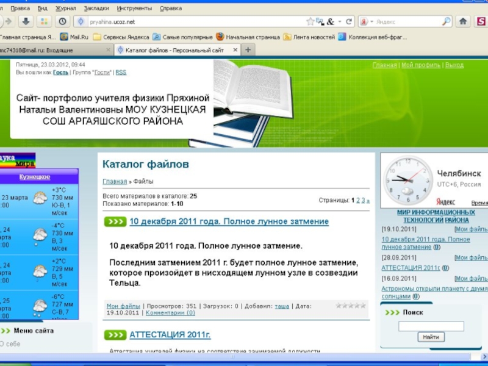Image resolution: width=488 pixels, height=366 pixels.
Task: Go to page 2 of catalog
Action: [358, 201]
